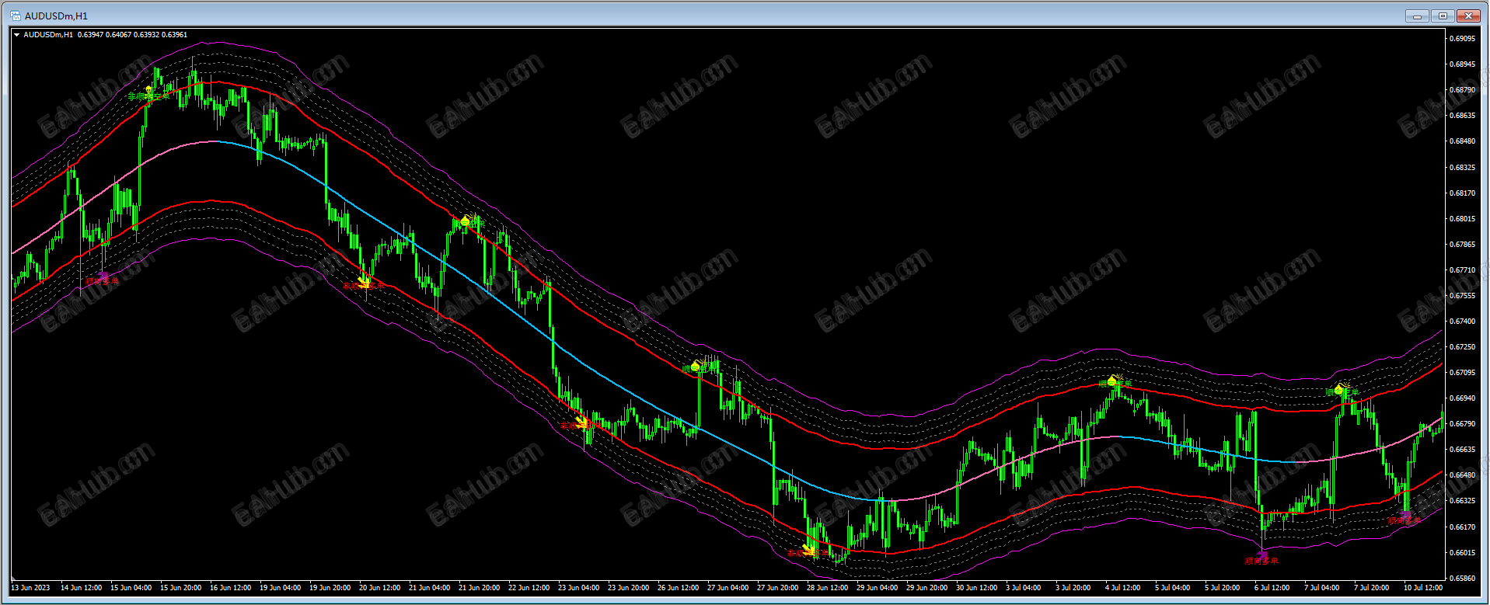Click the 0.67555 price axis label
Image resolution: width=1490 pixels, height=605 pixels.
pyautogui.click(x=1462, y=296)
